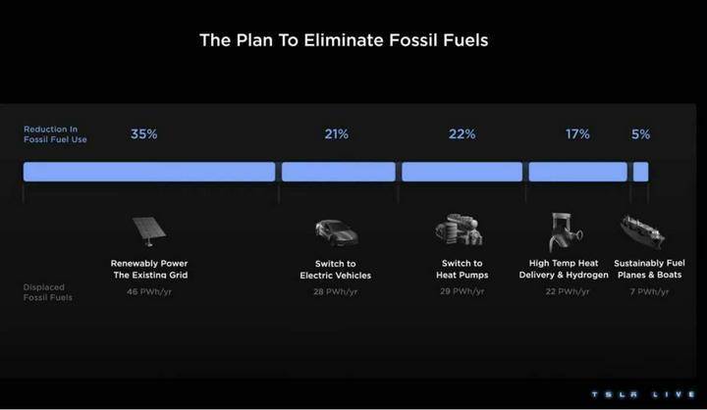
Task: Click the solar panel icon
Action: coord(149,231)
